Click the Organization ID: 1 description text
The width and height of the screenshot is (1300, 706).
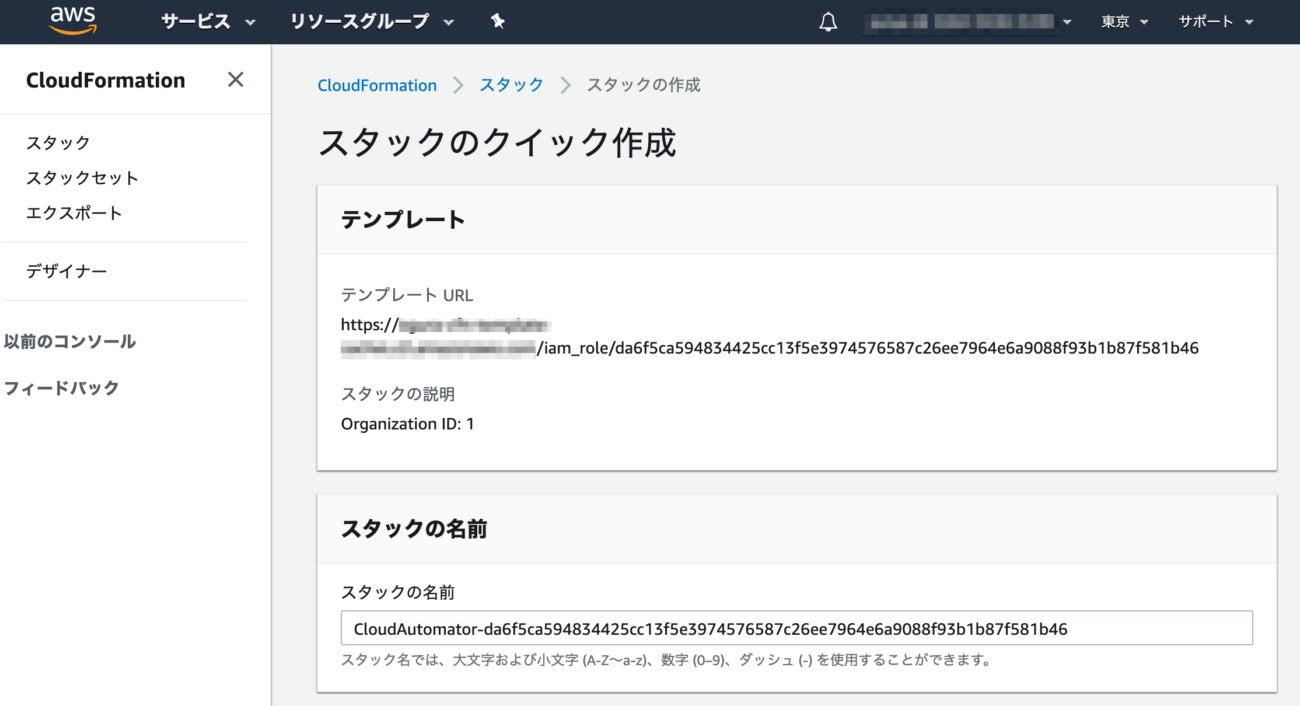pyautogui.click(x=407, y=424)
